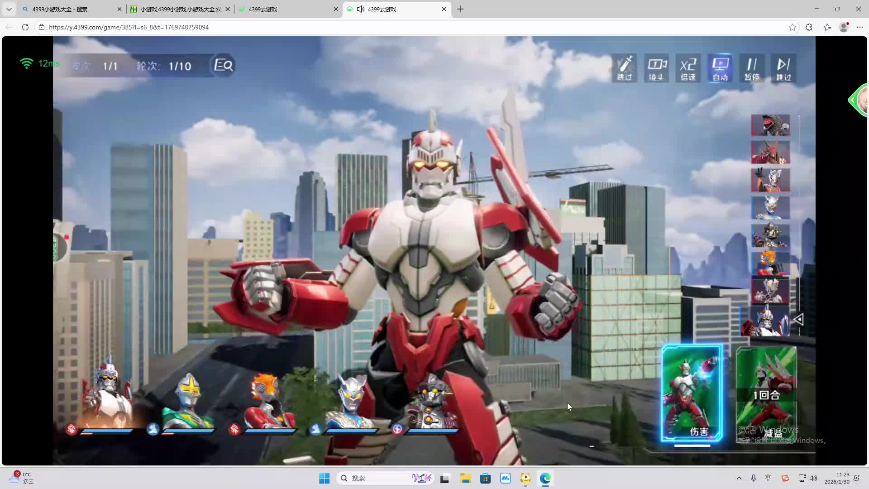Collapse turn order with triangle arrow
This screenshot has width=869, height=489.
[798, 320]
